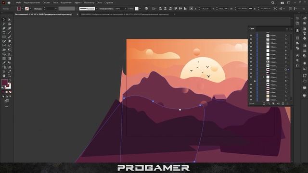Screen dimensions: 308x173
Task: Click the Home icon next to Ai logo
Action: pyautogui.click(x=9, y=3)
